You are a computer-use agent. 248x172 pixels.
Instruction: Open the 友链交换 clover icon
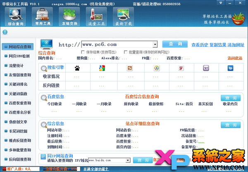69,17
